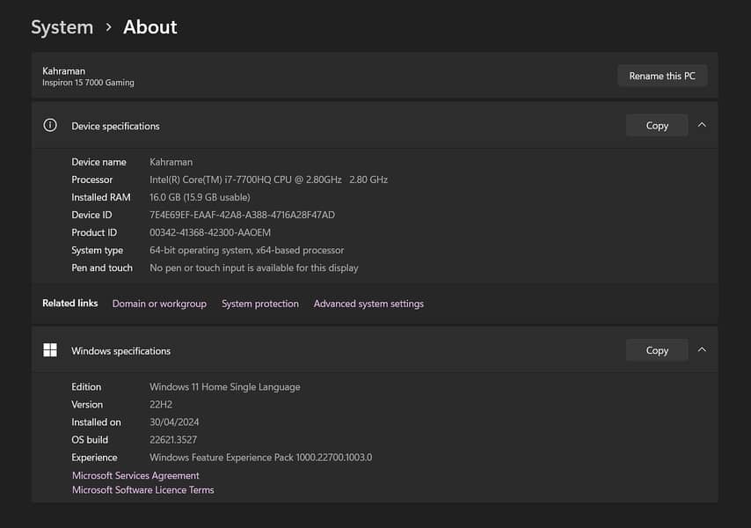Collapse the Device specifications section chevron
The width and height of the screenshot is (751, 528).
[702, 126]
